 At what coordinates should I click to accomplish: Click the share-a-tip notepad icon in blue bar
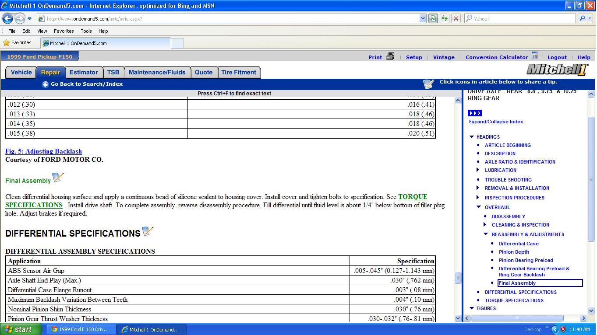[428, 84]
